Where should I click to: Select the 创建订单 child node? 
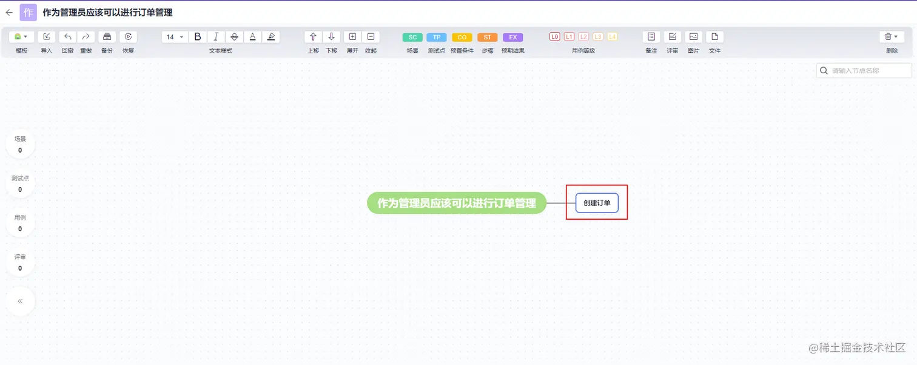point(597,203)
